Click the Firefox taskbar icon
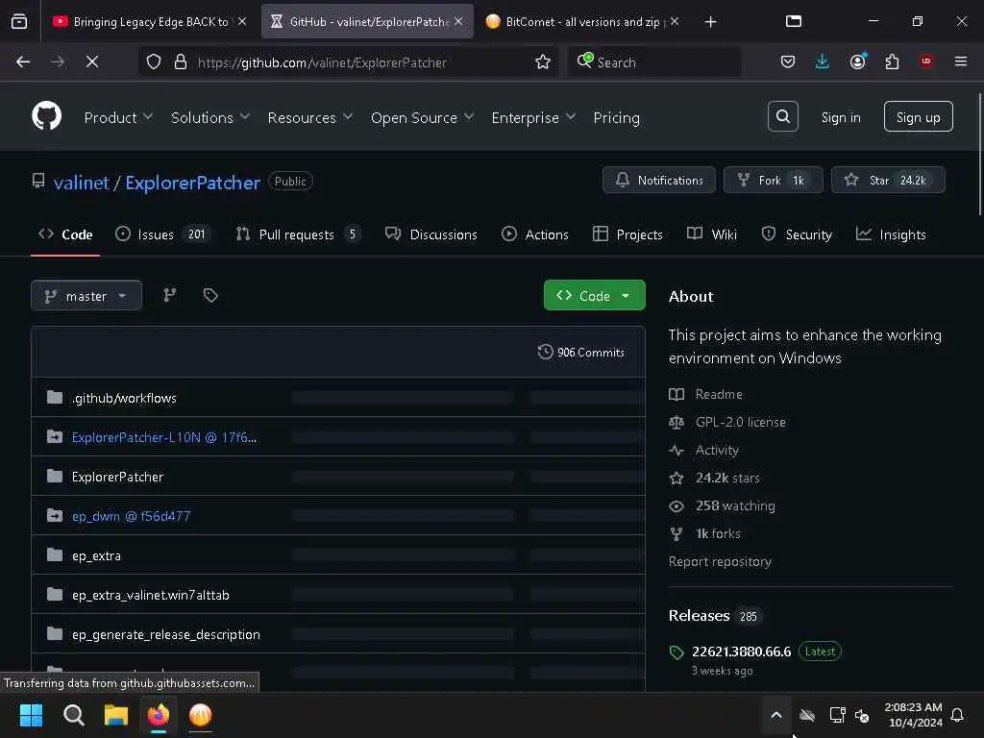 [159, 715]
